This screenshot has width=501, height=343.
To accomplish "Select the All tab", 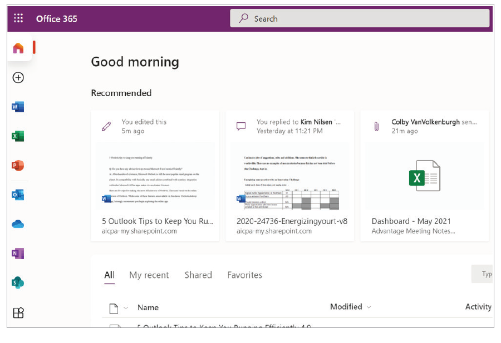I will coord(109,275).
